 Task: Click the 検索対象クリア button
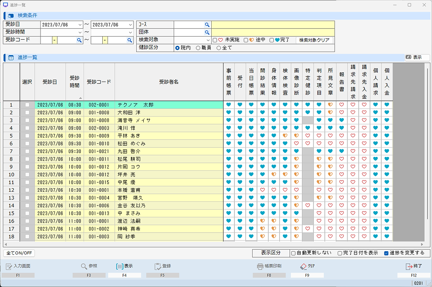[x=314, y=40]
